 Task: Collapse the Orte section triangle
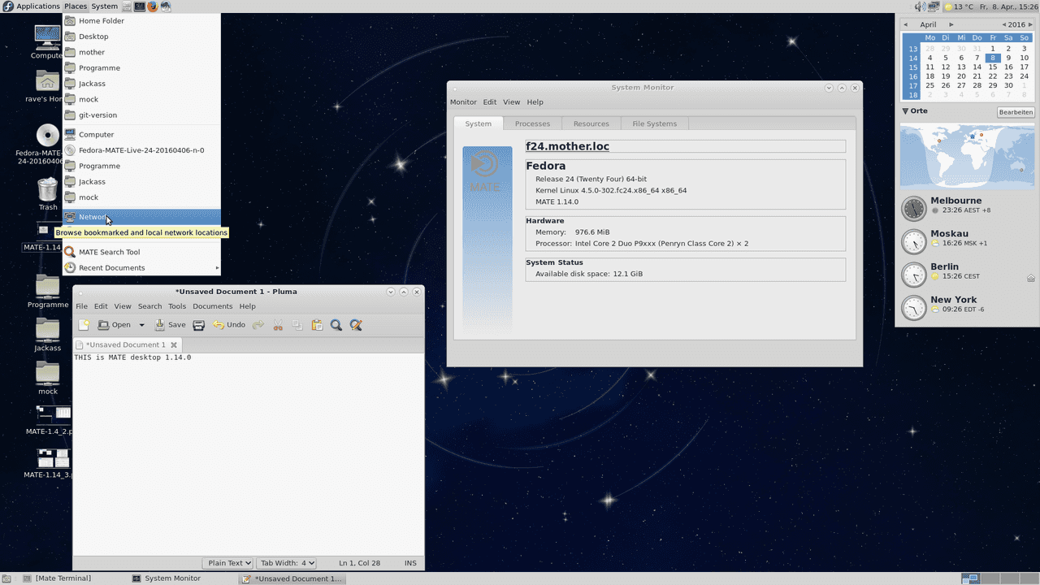click(905, 111)
